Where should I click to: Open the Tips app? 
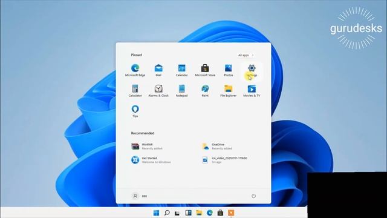[135, 111]
